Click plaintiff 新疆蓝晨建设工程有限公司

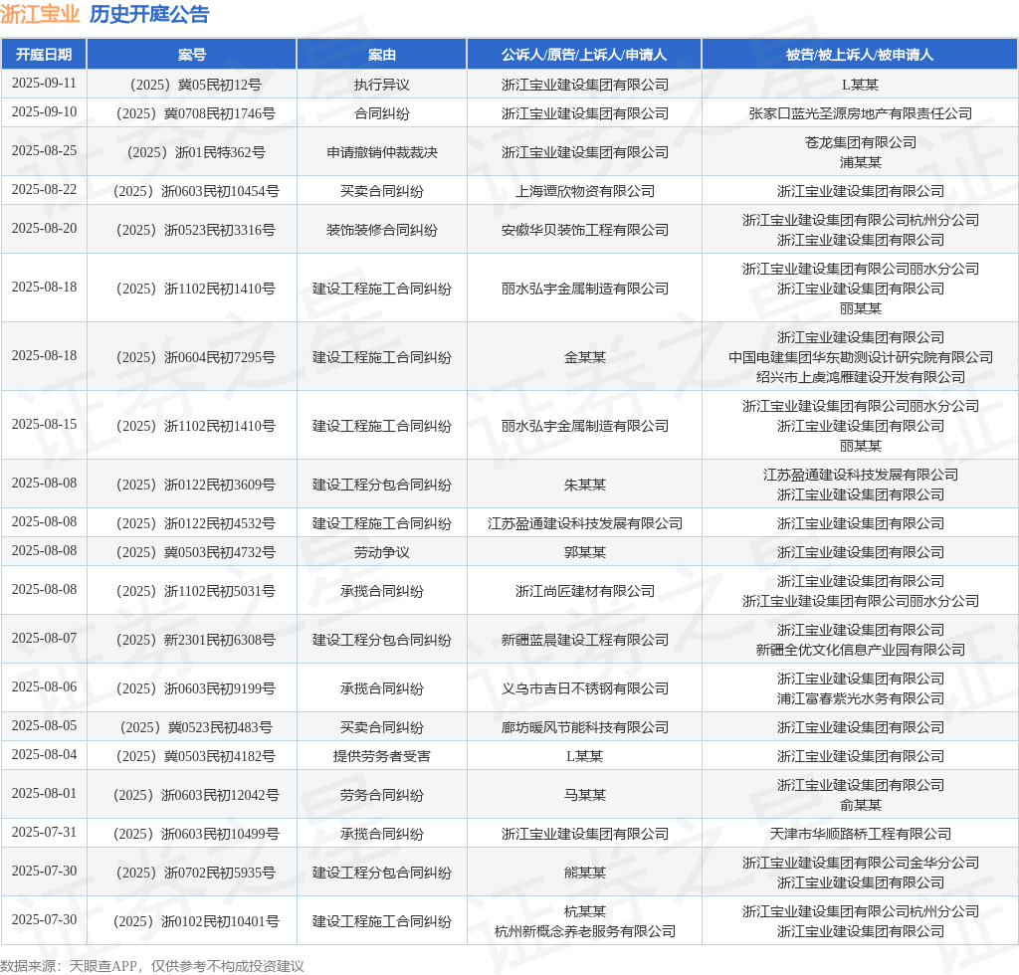click(585, 640)
